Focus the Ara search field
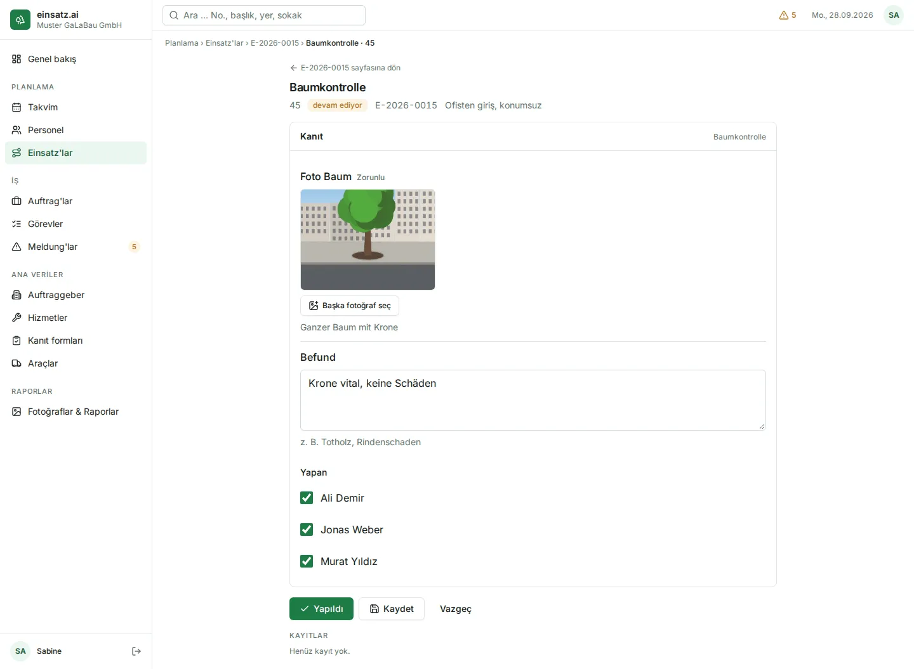 tap(264, 15)
